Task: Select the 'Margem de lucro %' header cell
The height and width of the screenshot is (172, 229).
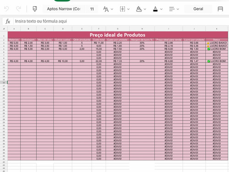Action: click(142, 40)
